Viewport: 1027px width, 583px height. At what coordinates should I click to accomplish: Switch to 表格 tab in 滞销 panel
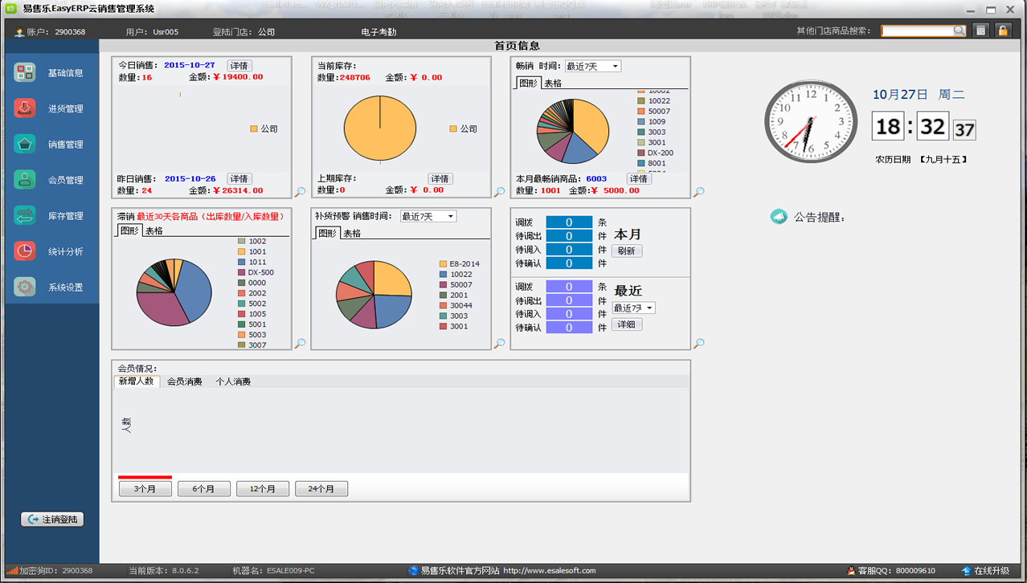(153, 231)
